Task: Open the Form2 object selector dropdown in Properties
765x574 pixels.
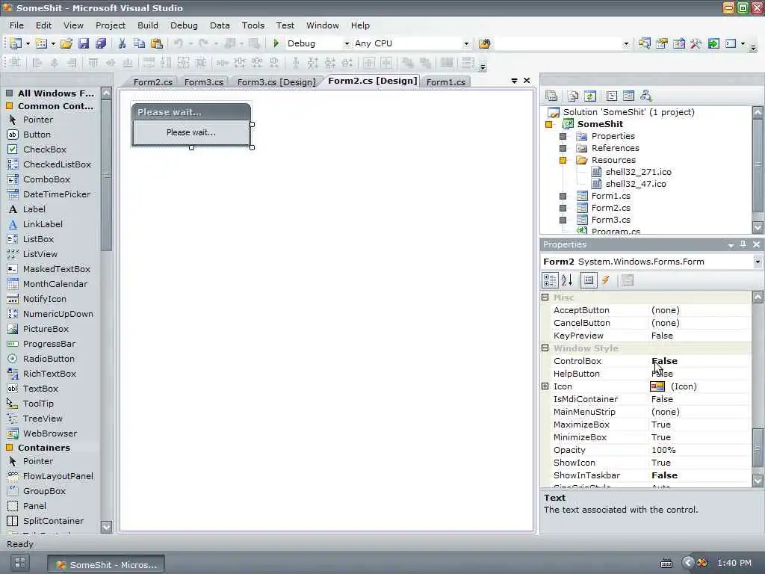Action: [758, 262]
